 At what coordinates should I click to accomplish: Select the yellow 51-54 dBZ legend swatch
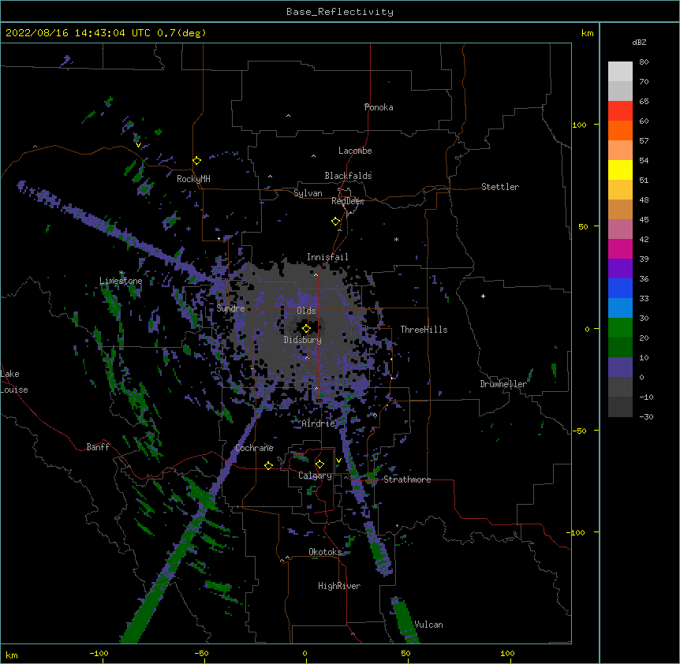[620, 170]
